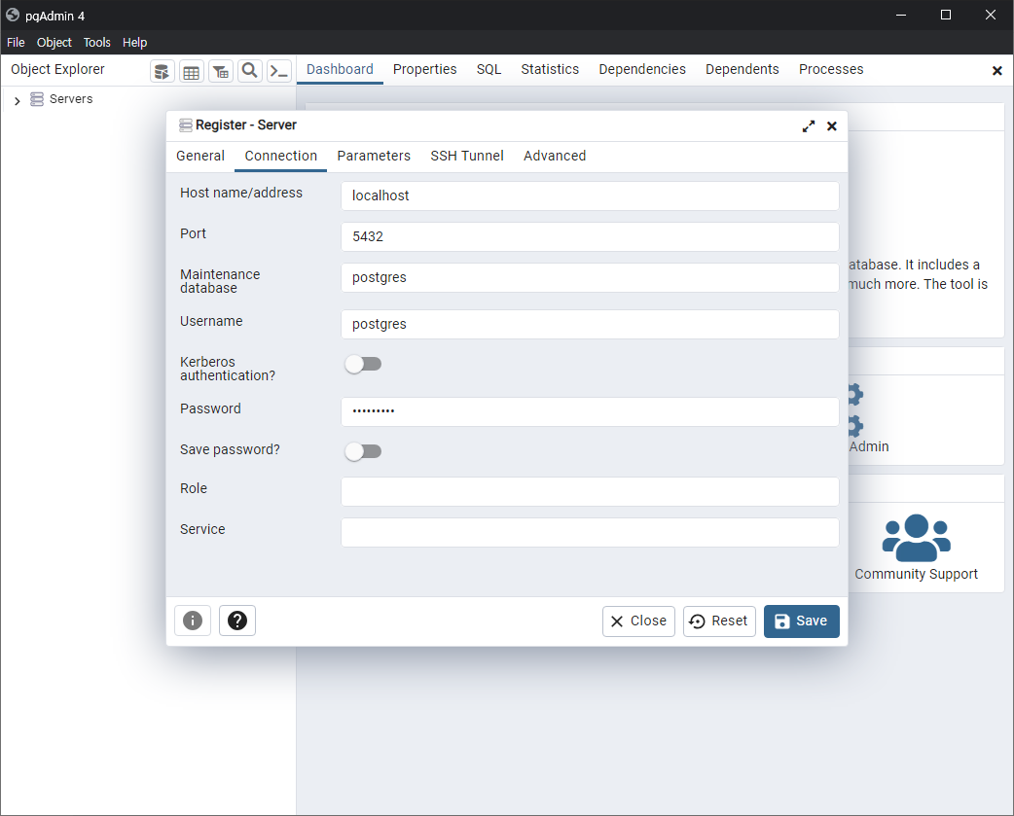Select the Dashboard tab
The height and width of the screenshot is (816, 1014).
pos(340,69)
